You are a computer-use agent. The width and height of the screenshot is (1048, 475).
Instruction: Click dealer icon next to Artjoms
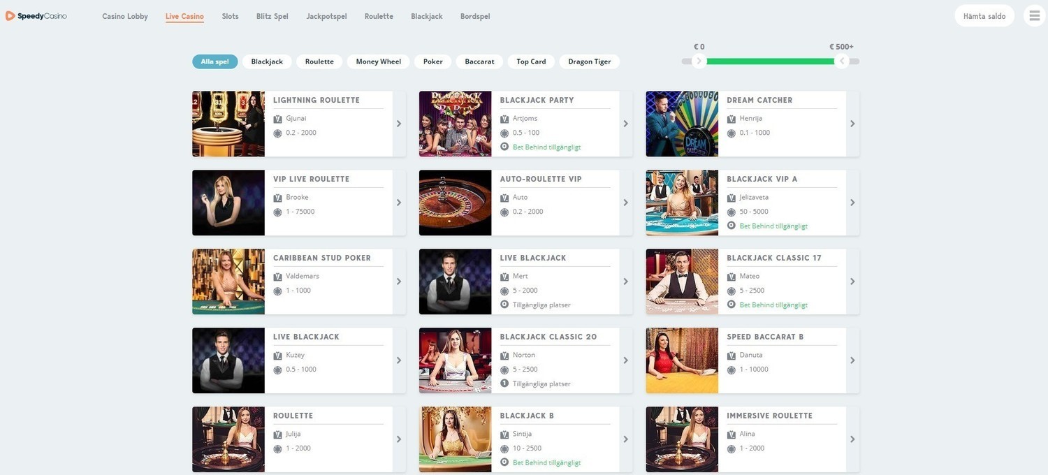[504, 119]
